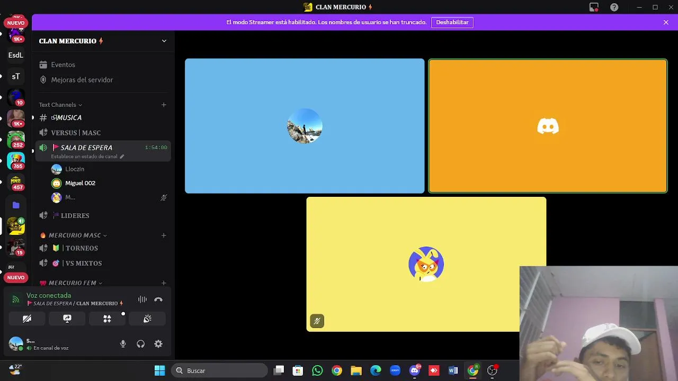
Task: Set a channel status under SALA DE ESPERA
Action: click(x=87, y=157)
